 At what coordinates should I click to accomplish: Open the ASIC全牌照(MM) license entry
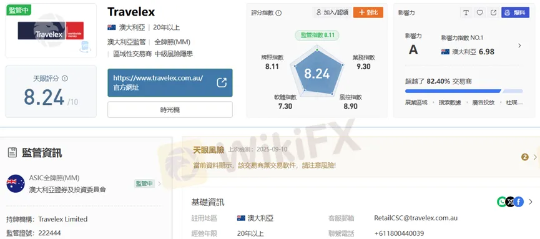click(54, 178)
